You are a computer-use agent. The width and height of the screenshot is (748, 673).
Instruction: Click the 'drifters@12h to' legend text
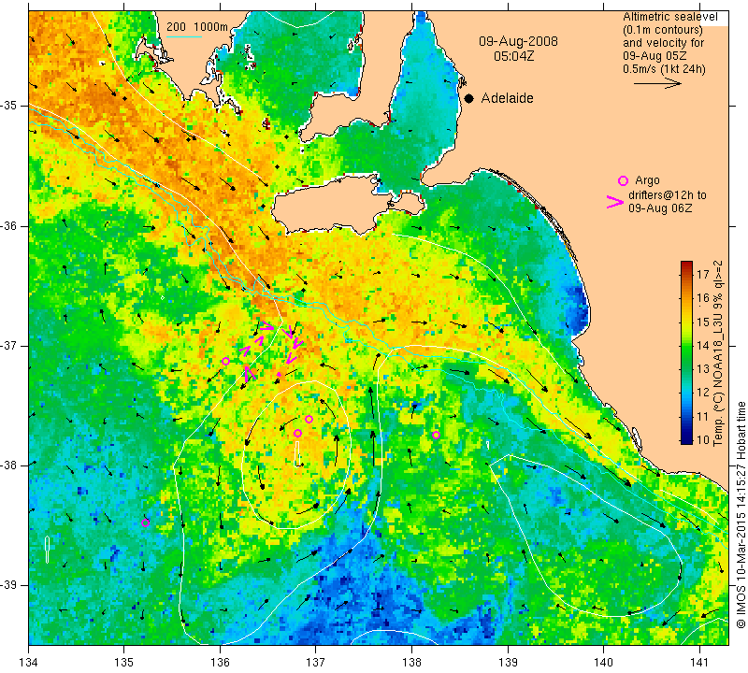667,195
